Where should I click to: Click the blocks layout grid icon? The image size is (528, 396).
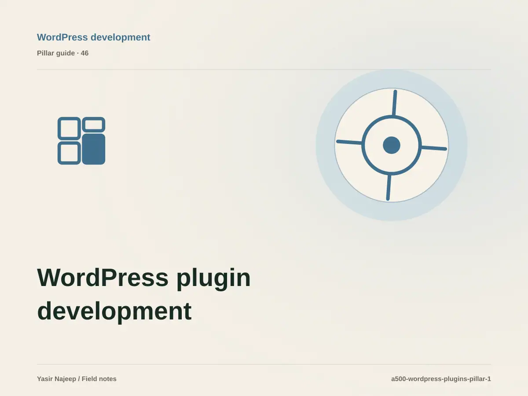point(81,141)
